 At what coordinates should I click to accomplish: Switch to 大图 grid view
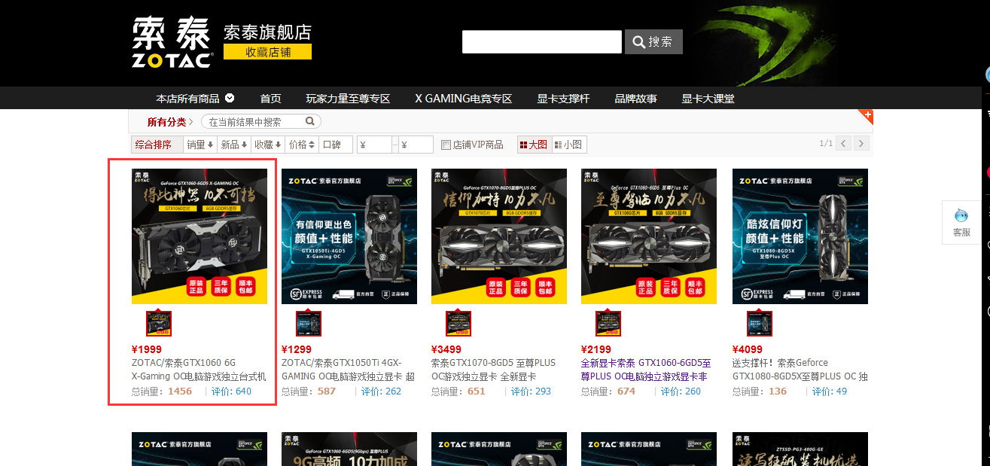click(x=534, y=145)
